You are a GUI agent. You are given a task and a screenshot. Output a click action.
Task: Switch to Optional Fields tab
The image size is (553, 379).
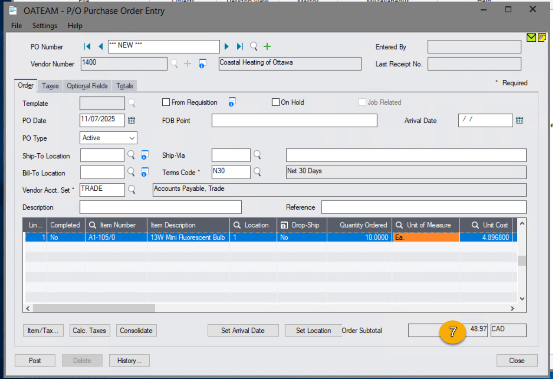87,86
